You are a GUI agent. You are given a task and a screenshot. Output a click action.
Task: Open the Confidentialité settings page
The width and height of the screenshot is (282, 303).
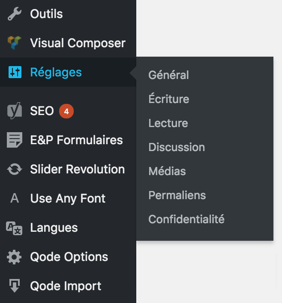coord(186,219)
